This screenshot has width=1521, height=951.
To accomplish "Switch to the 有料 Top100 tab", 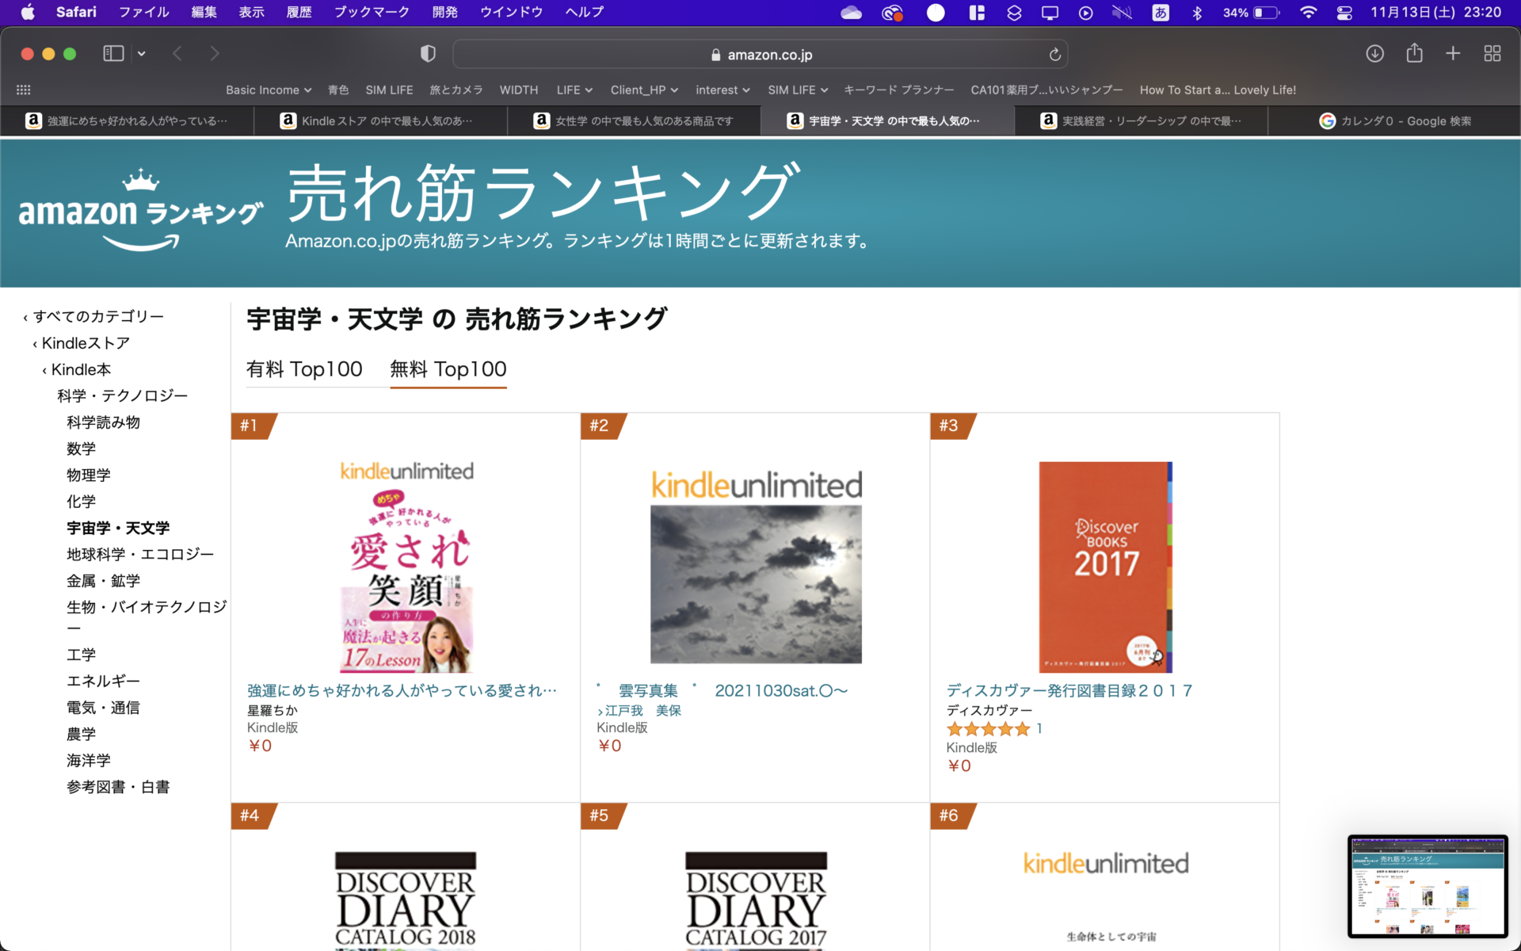I will tap(304, 369).
